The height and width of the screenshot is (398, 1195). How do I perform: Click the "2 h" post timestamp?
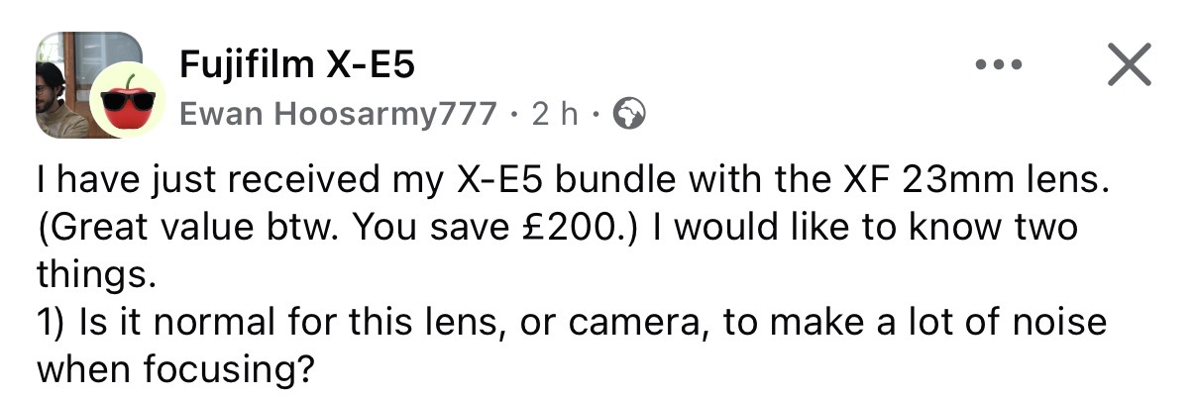point(554,115)
